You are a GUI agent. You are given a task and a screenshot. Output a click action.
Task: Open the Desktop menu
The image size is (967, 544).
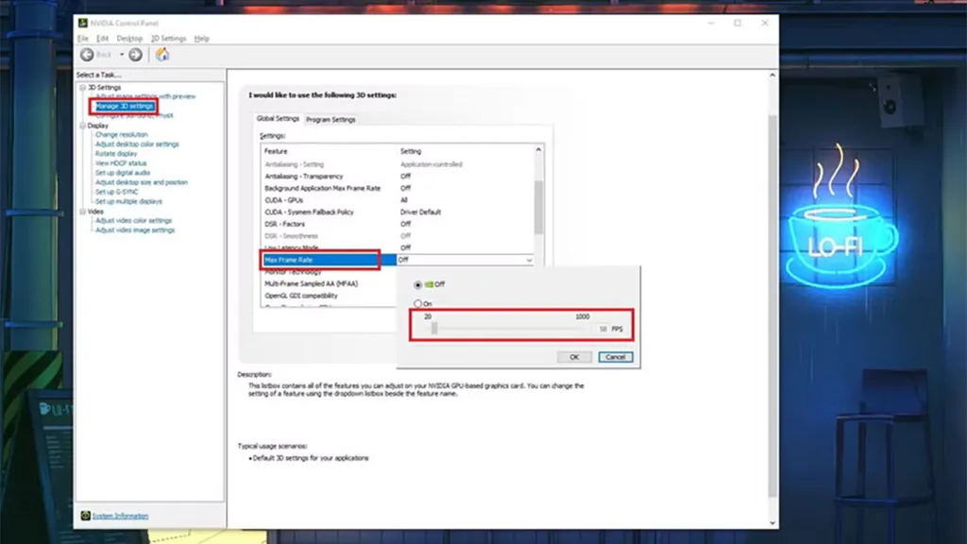click(x=129, y=38)
